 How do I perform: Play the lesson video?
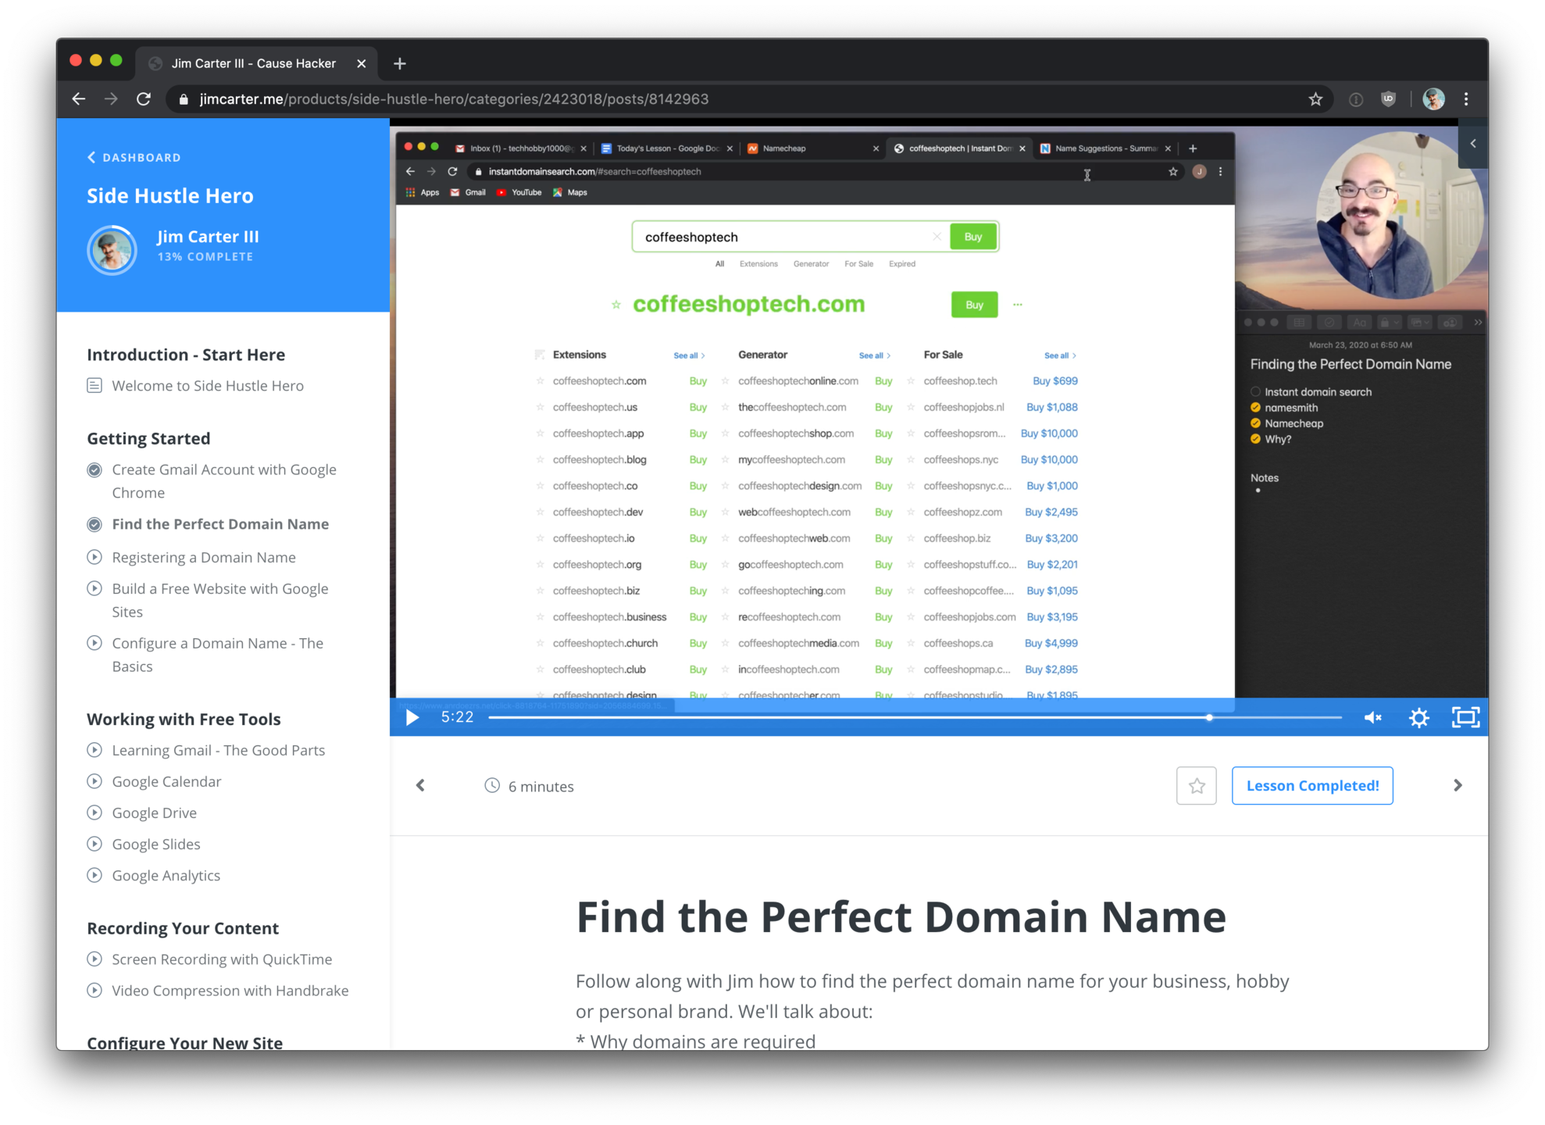pyautogui.click(x=412, y=717)
